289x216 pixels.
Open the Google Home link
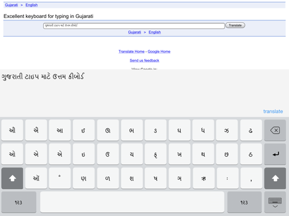pos(159,52)
